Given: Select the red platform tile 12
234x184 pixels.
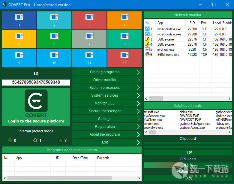Looking at the screenshot, I should click(124, 58).
